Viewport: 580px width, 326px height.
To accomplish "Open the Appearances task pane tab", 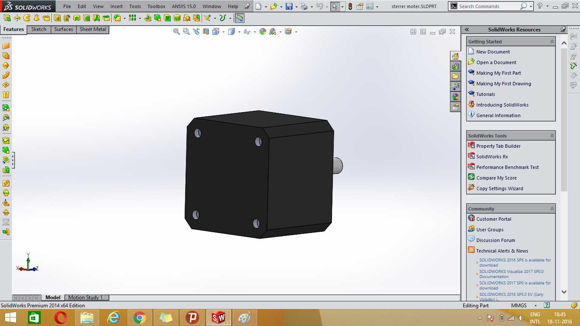I will click(x=455, y=97).
